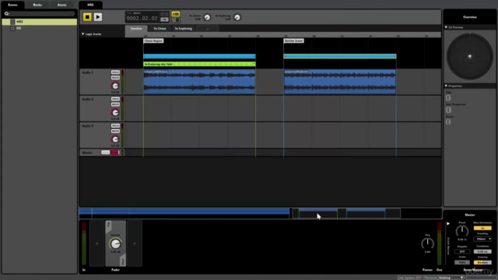Adjust the To Chaos parameter knob

coord(207,17)
